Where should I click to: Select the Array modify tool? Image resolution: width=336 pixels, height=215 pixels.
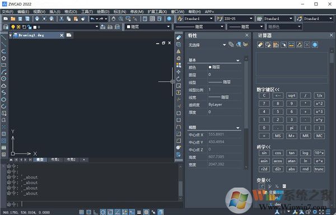click(x=179, y=65)
